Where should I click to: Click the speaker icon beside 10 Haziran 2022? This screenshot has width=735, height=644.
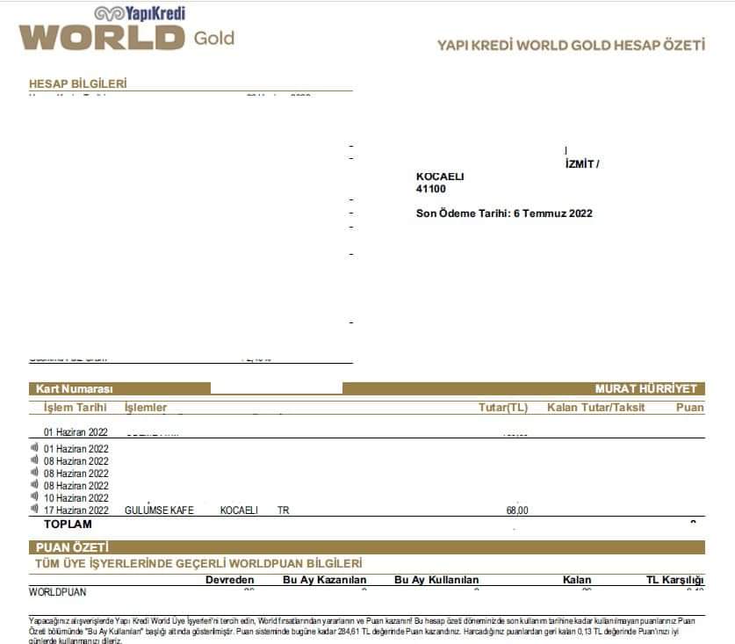(34, 496)
